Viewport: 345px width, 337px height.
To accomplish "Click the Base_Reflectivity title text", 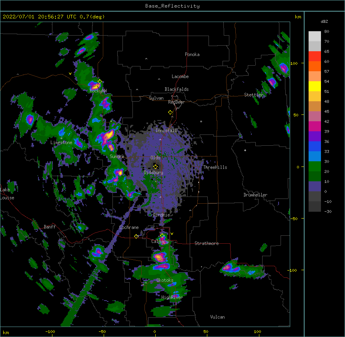I will [172, 6].
